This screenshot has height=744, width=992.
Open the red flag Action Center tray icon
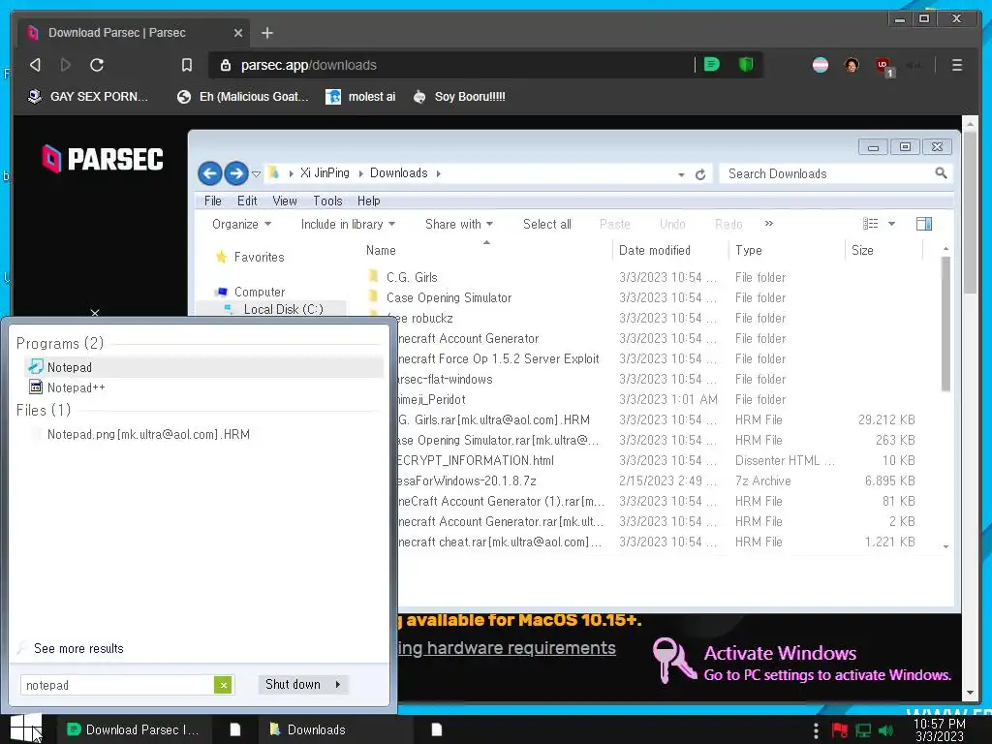(840, 730)
